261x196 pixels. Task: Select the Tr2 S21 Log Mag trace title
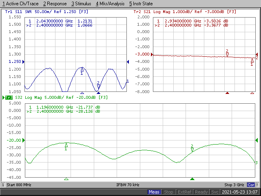[185, 12]
